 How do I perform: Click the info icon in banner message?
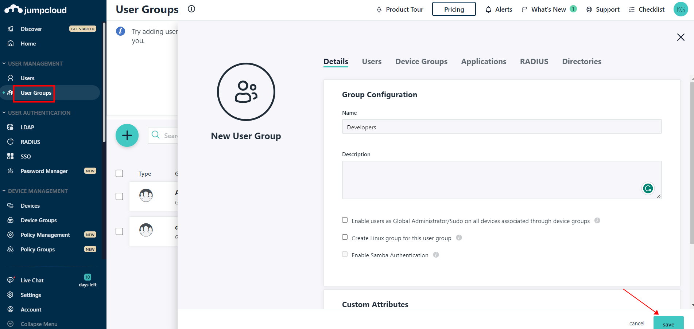pos(120,31)
